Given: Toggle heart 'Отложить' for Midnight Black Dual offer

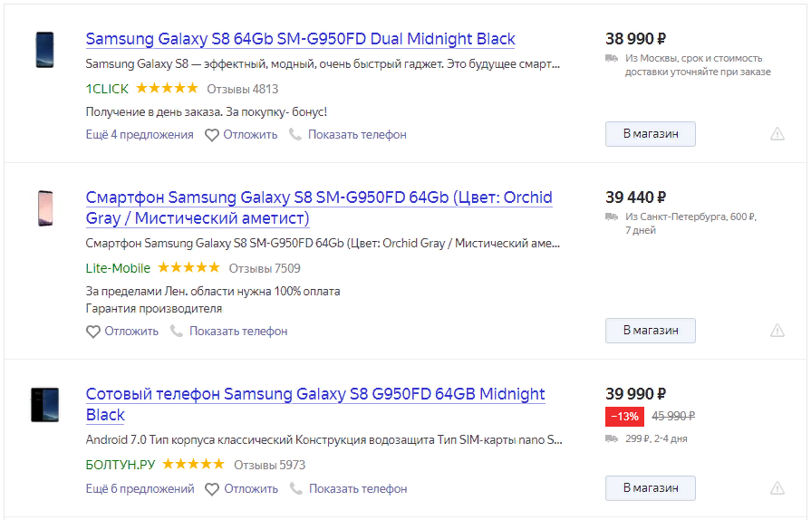Looking at the screenshot, I should point(212,135).
